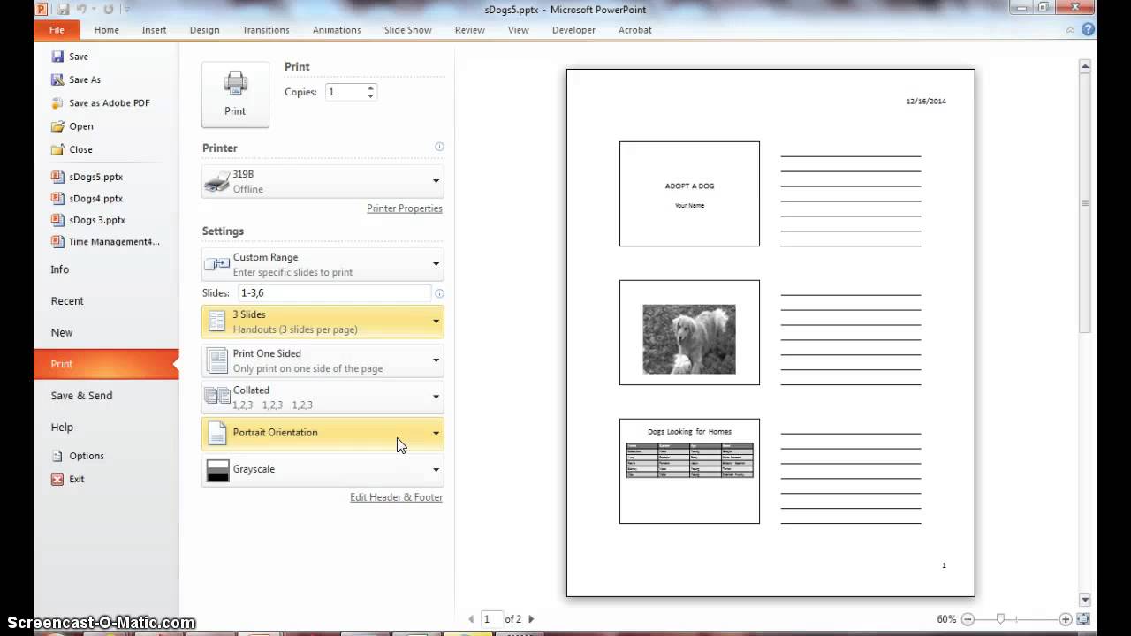Open the PowerPoint Help question-mark icon
Screen dimensions: 1131x636
1089,29
